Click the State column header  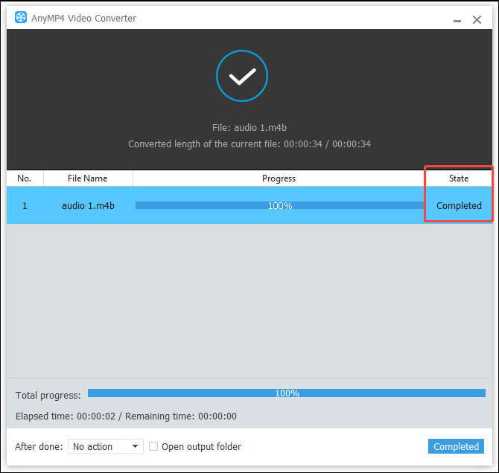click(459, 178)
